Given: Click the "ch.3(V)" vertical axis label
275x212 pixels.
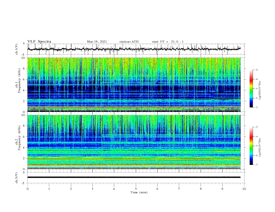Looking at the screenshot, I should 17,178.
